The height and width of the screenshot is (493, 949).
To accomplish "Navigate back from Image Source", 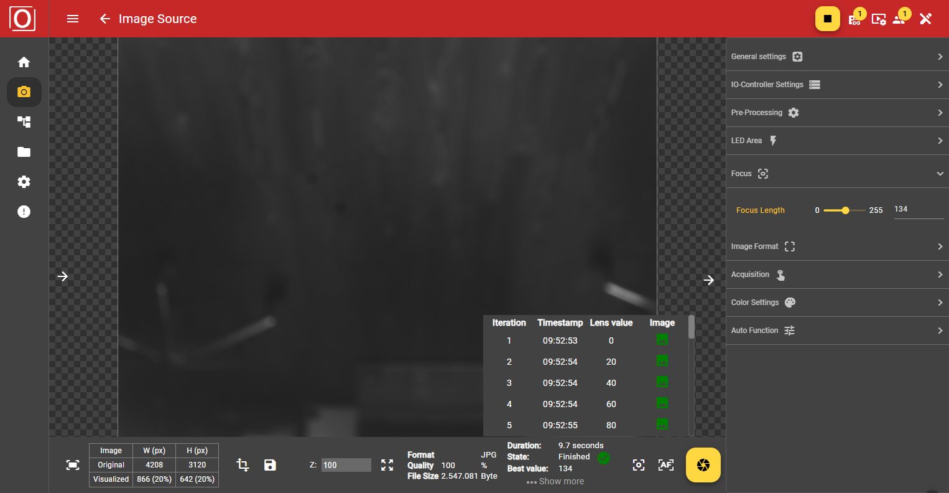I will point(104,19).
